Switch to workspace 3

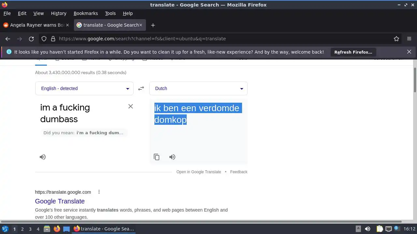point(30,229)
